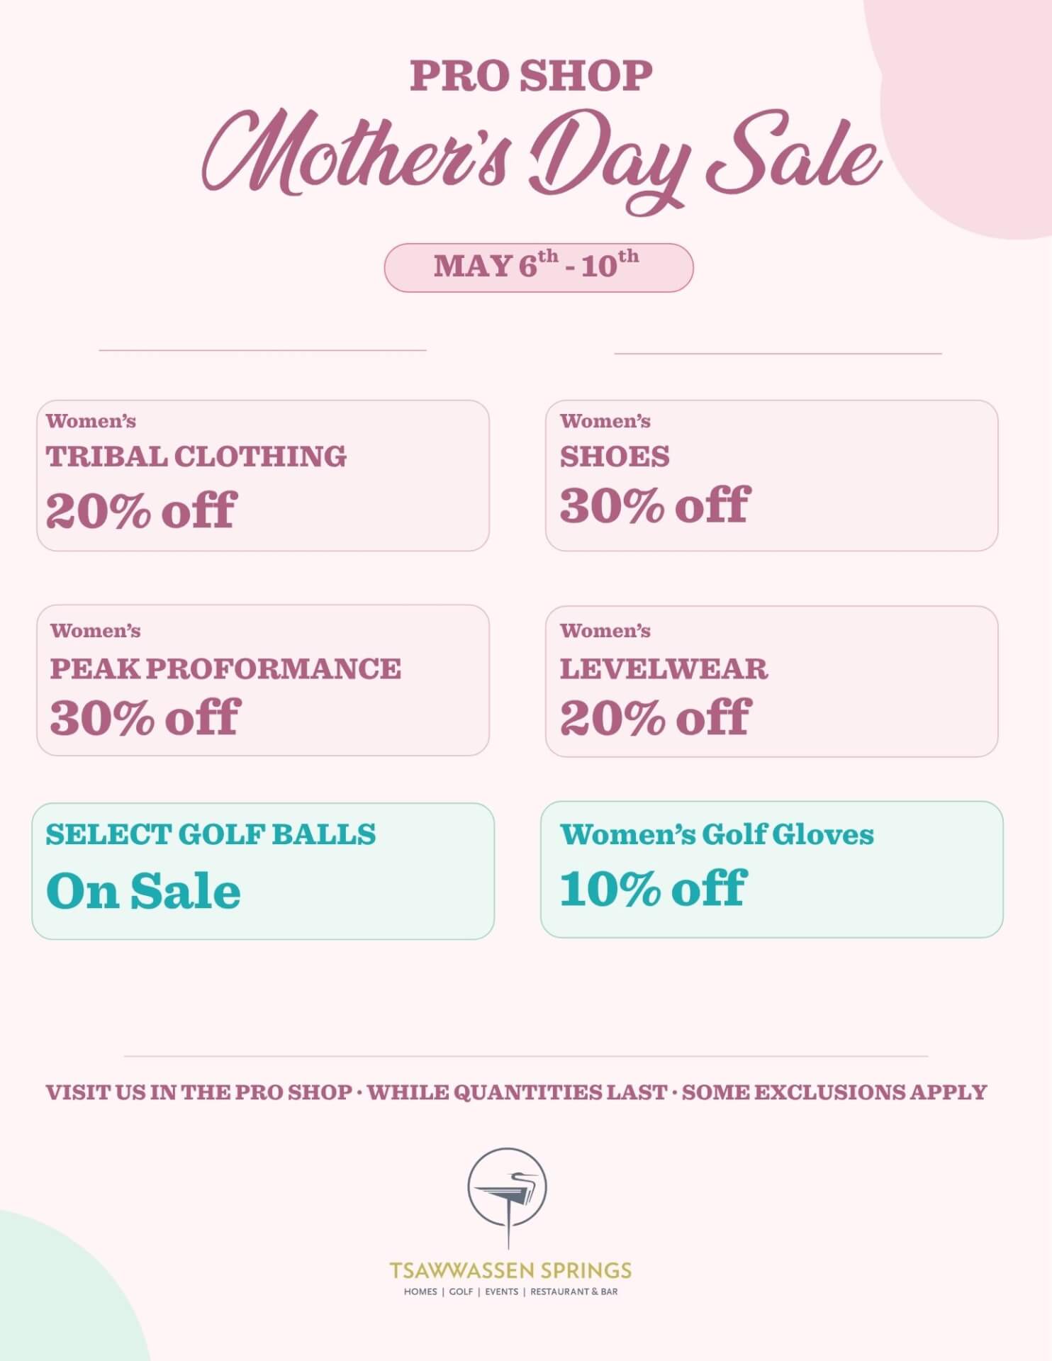1052x1361 pixels.
Task: Click the Women's Golf Gloves 10% off card
Action: coord(771,870)
